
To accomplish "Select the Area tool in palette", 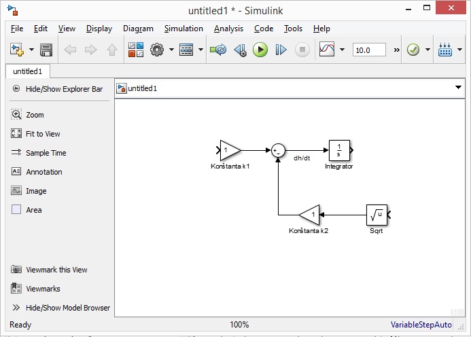I will point(27,210).
